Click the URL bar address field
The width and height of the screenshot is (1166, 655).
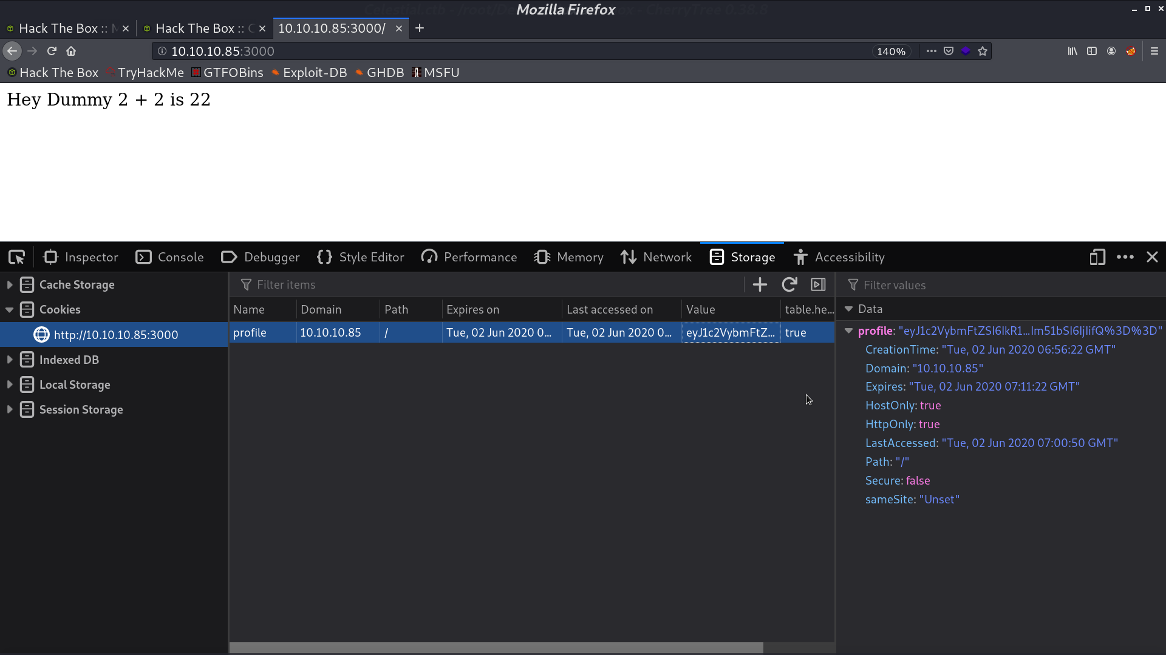point(516,51)
